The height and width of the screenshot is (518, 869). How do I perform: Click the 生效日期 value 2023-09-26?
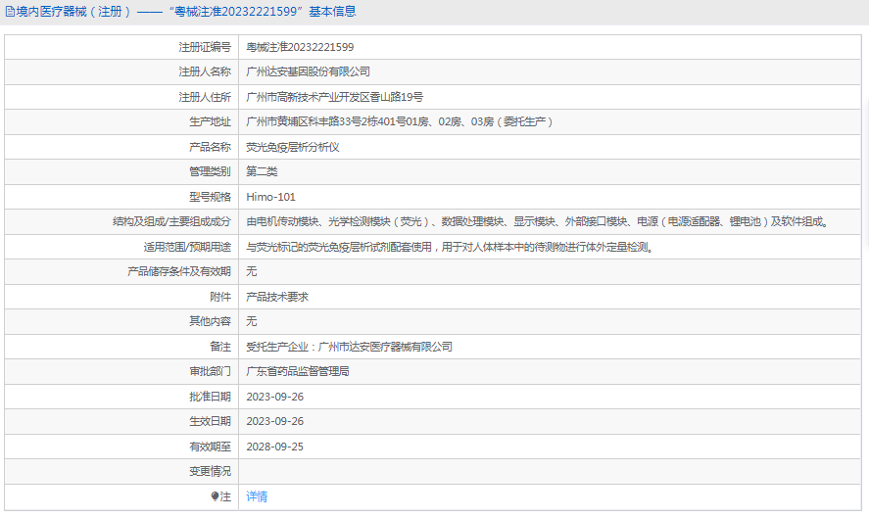pyautogui.click(x=275, y=421)
